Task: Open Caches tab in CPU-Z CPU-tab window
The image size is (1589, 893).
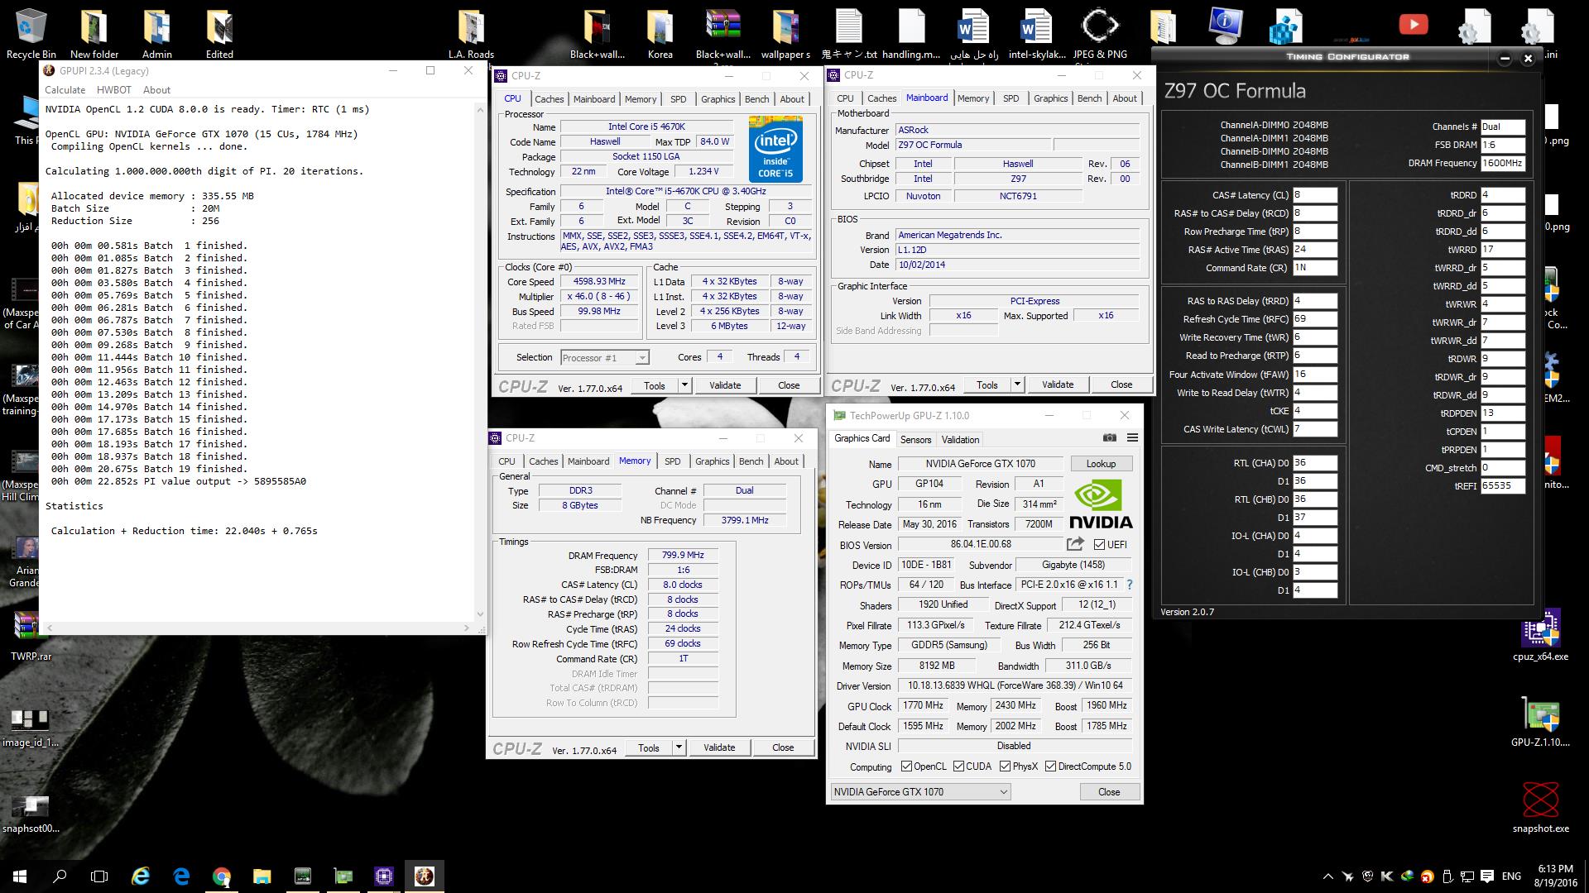Action: tap(549, 99)
